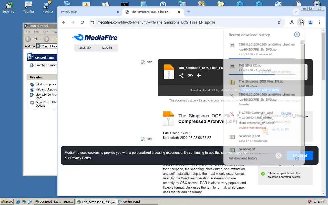
Task: Copy the file link icon
Action: click(x=190, y=76)
